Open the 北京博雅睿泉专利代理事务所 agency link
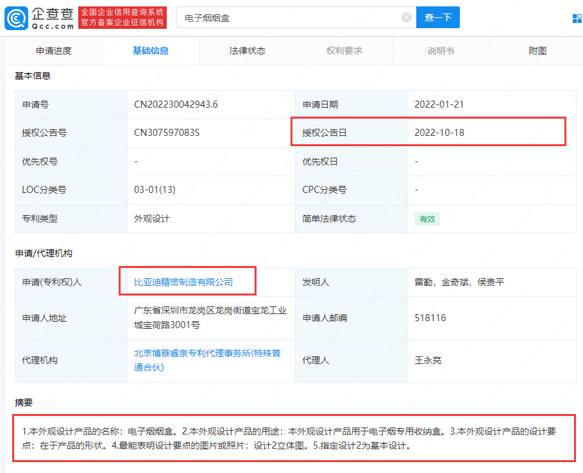 coord(207,360)
